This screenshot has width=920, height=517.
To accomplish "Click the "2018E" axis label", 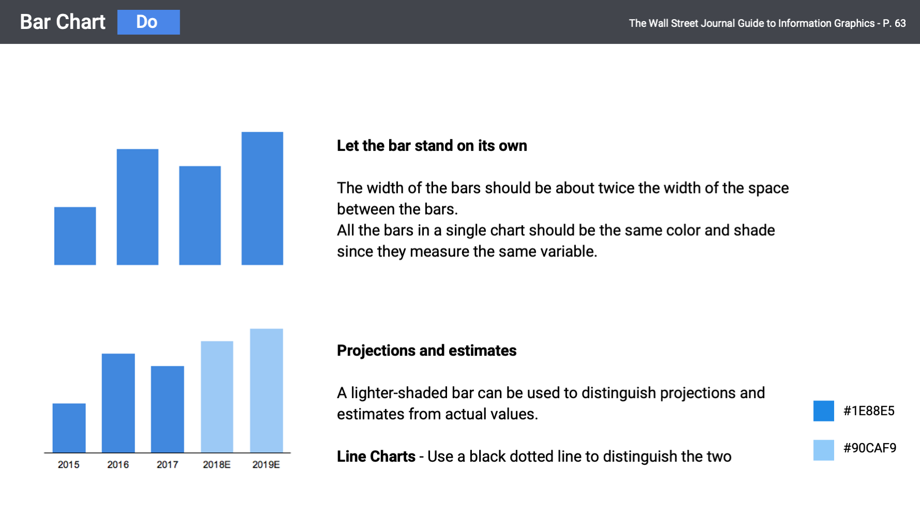I will [x=216, y=465].
